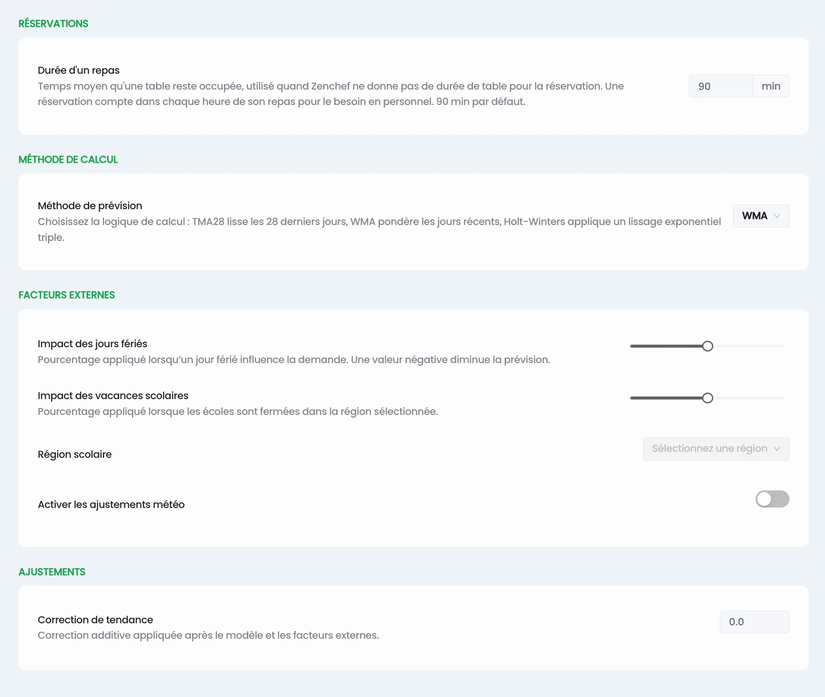Click the AJUSTEMENTS section heading
Screen dimensions: 825x697
coord(52,572)
